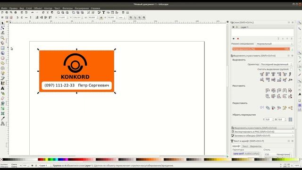This screenshot has width=302, height=170.
Task: Flip selection horizontally in the controls bar
Action: coord(26,17)
